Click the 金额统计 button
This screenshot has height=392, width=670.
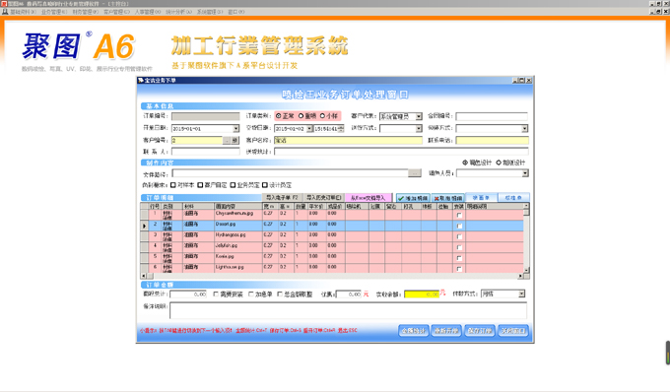click(x=414, y=331)
